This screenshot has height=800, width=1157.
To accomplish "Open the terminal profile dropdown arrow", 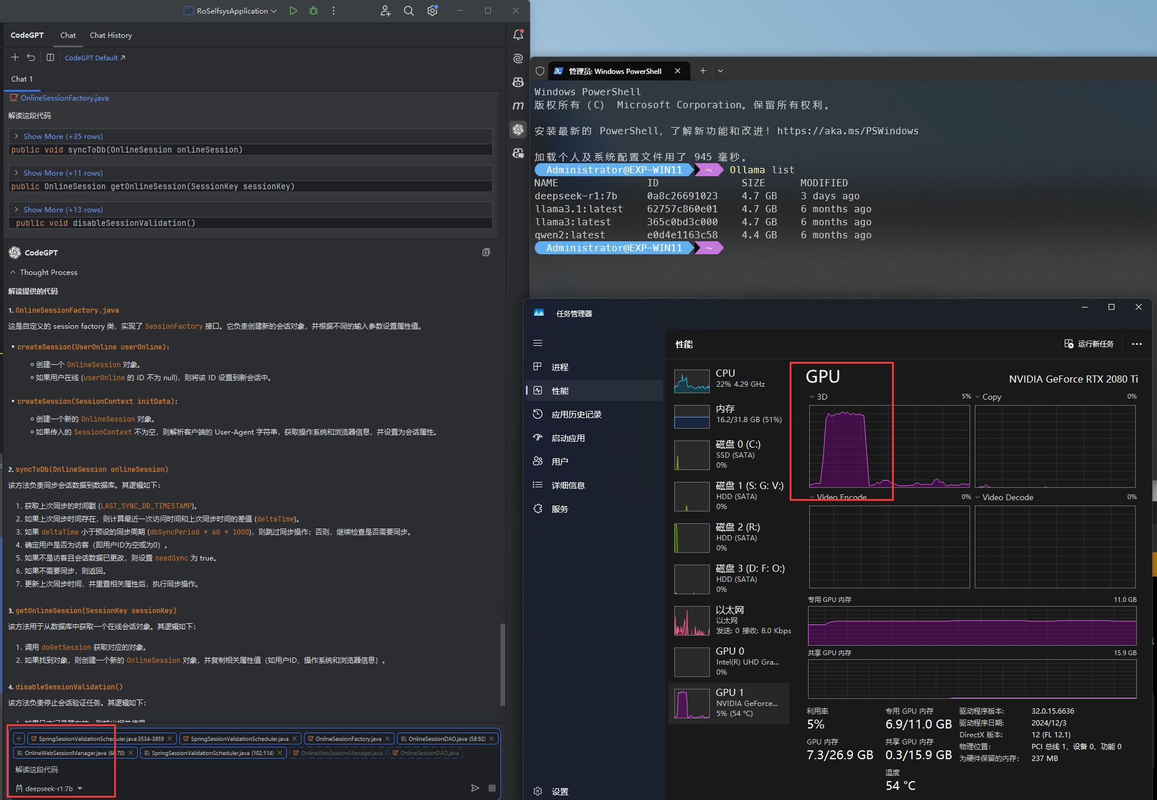I will [720, 71].
